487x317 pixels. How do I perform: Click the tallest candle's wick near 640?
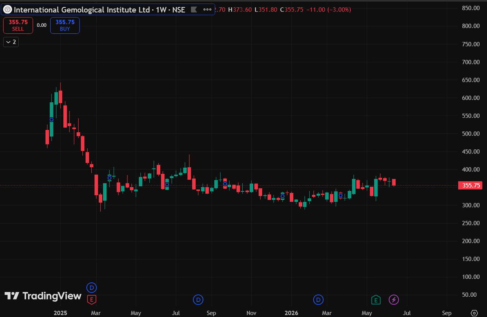[60, 86]
